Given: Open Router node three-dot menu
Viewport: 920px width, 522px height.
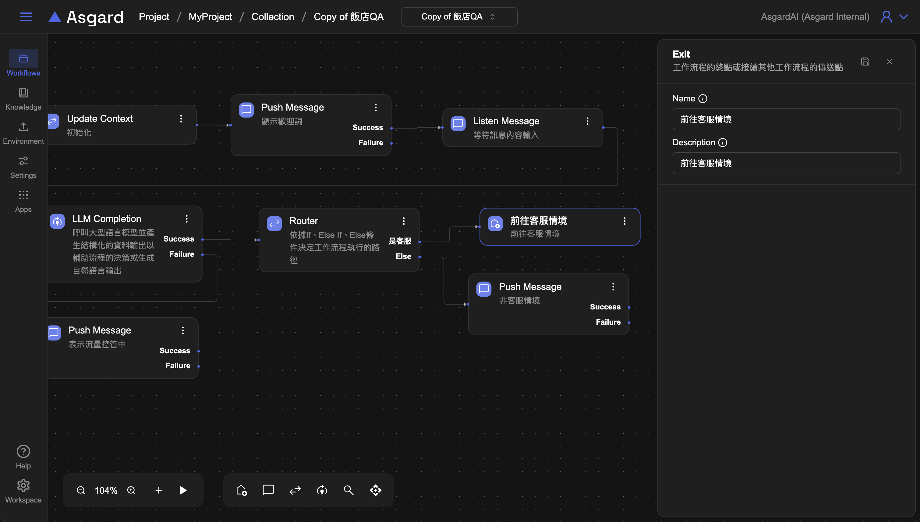Looking at the screenshot, I should (x=403, y=221).
